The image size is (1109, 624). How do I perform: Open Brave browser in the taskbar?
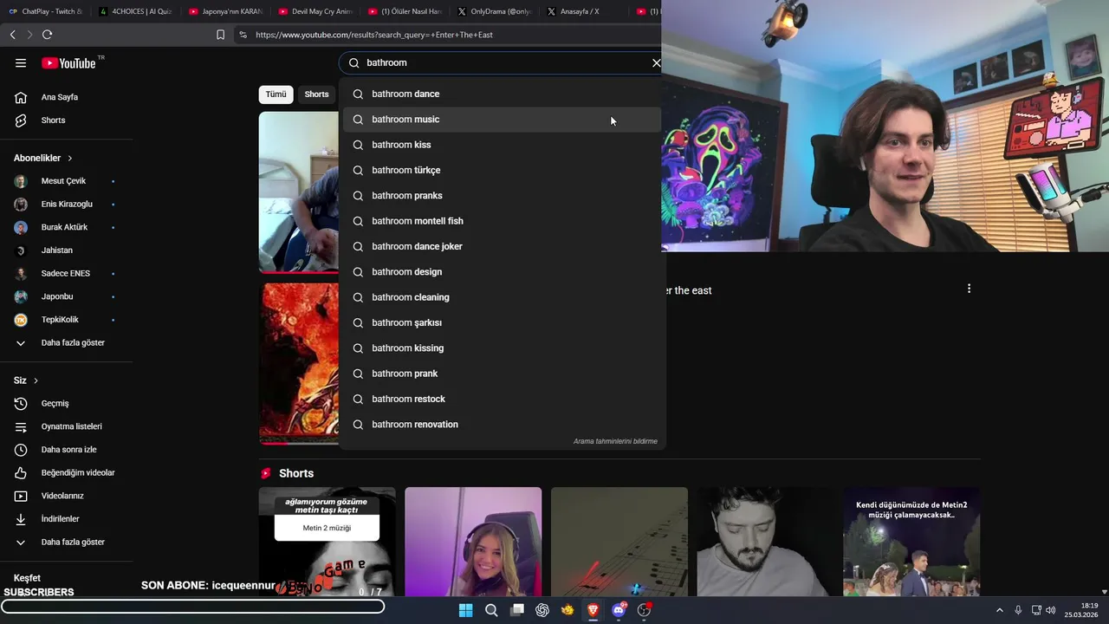(593, 610)
